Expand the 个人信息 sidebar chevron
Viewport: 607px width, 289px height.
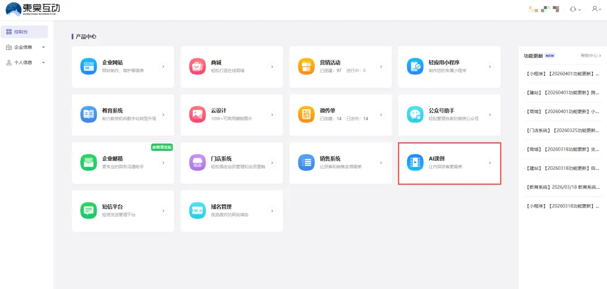[x=43, y=62]
